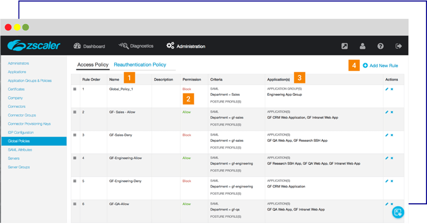Delete the GF-Engineering-Deny rule
The height and width of the screenshot is (224, 427).
click(x=392, y=181)
